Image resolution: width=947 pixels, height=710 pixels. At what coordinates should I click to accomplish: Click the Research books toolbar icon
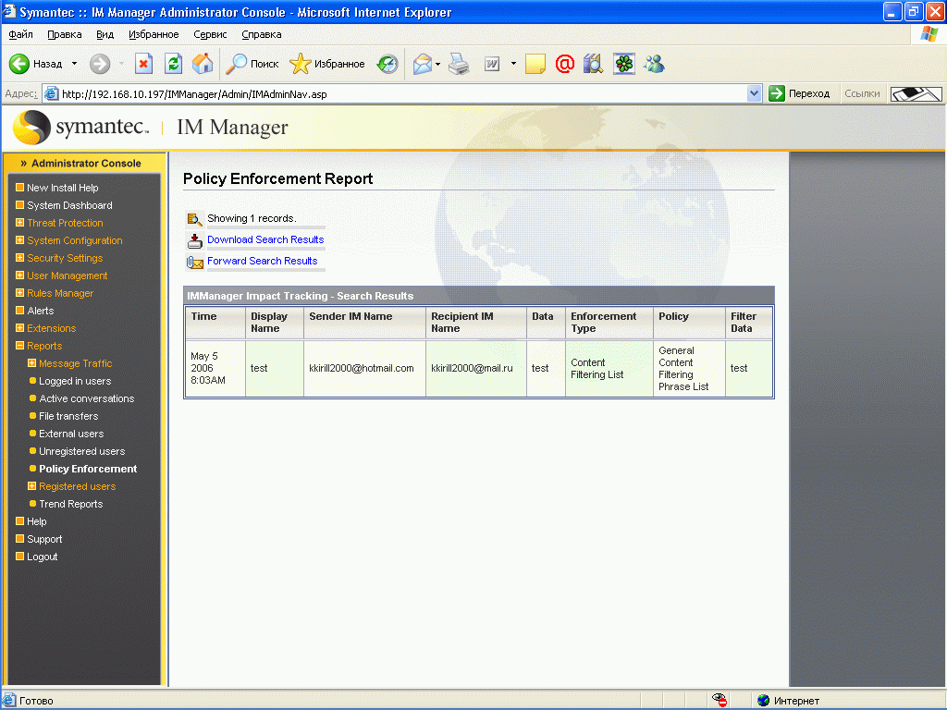tap(593, 64)
